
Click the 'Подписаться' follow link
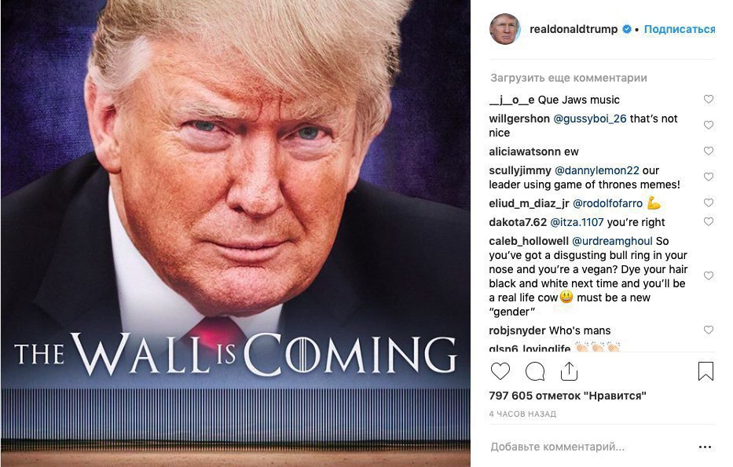point(680,29)
